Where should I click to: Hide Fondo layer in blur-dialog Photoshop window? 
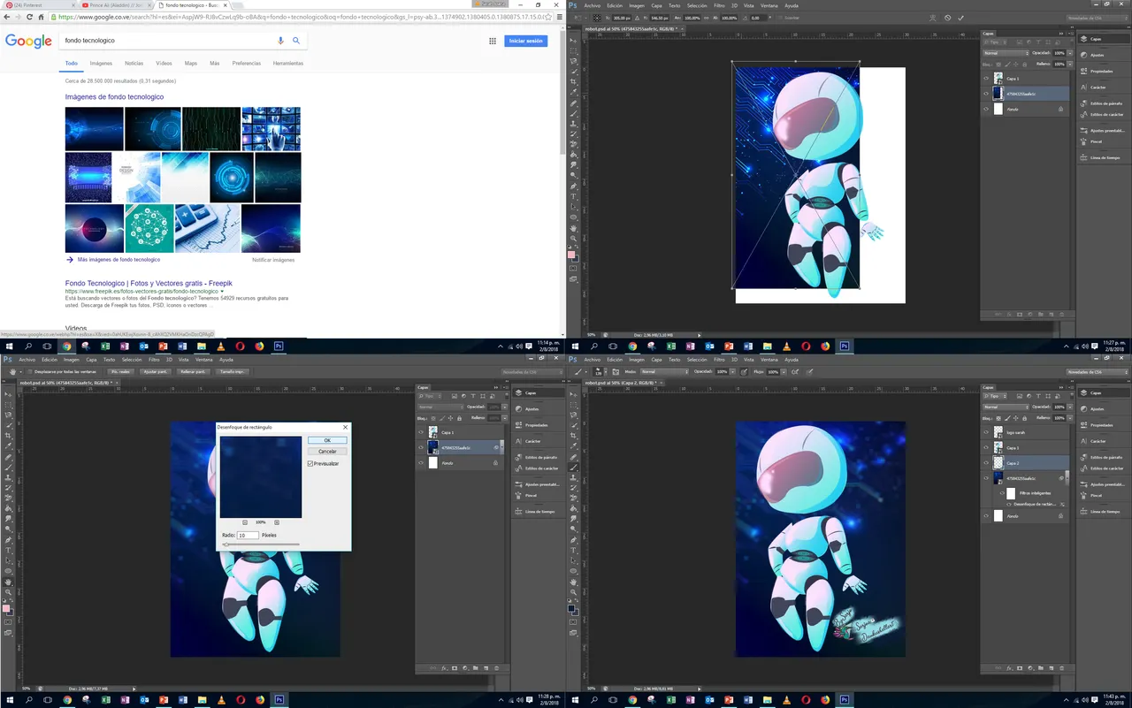click(x=421, y=462)
